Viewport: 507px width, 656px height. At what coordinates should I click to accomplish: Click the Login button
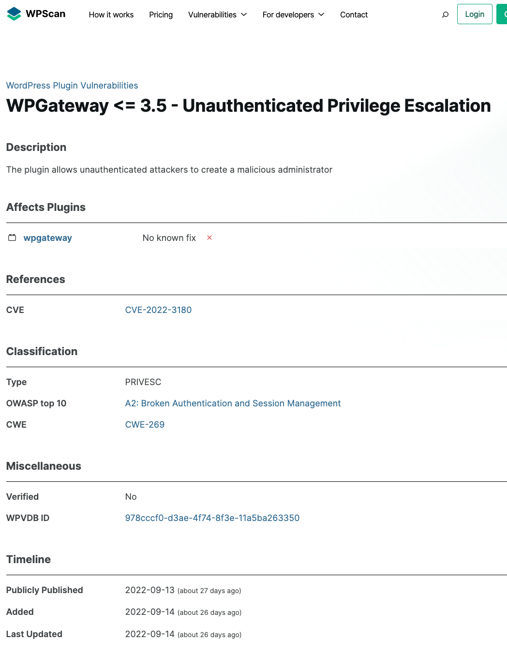(475, 14)
